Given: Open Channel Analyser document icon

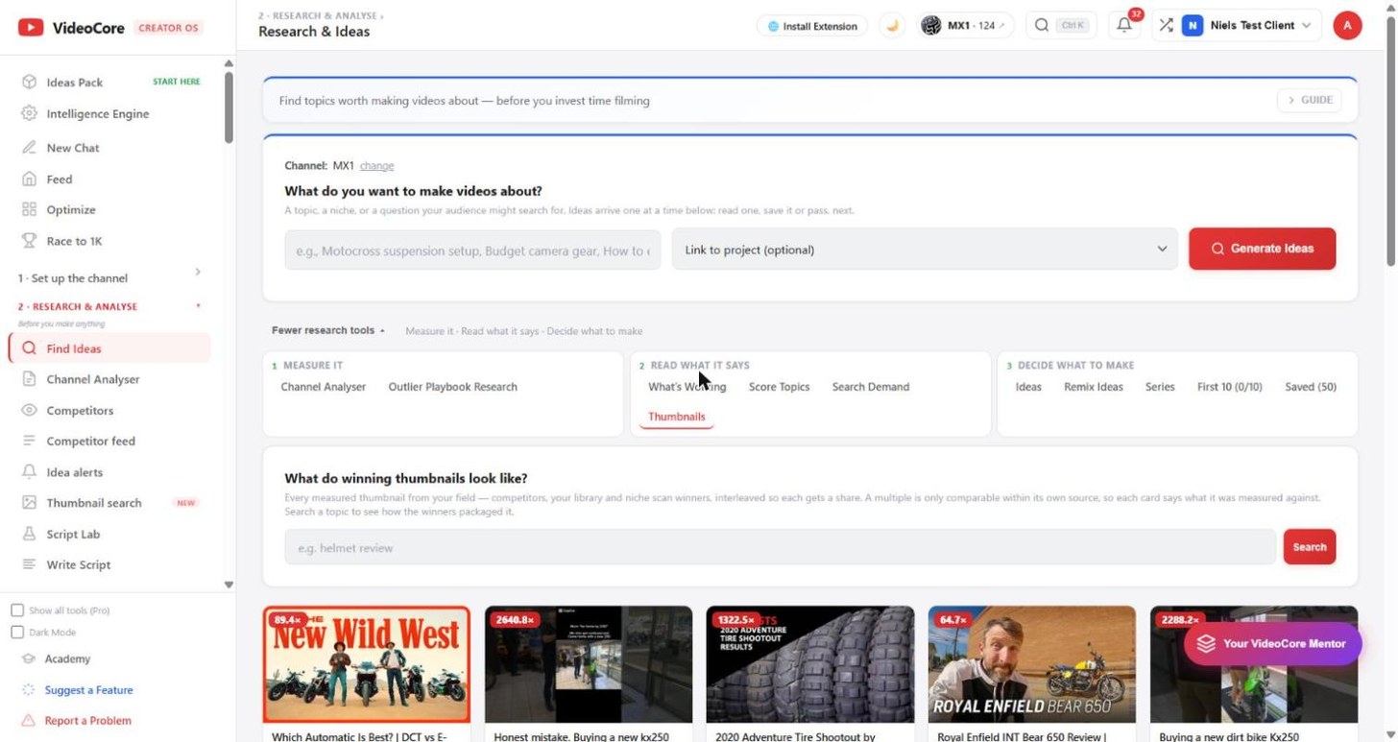Looking at the screenshot, I should (29, 379).
